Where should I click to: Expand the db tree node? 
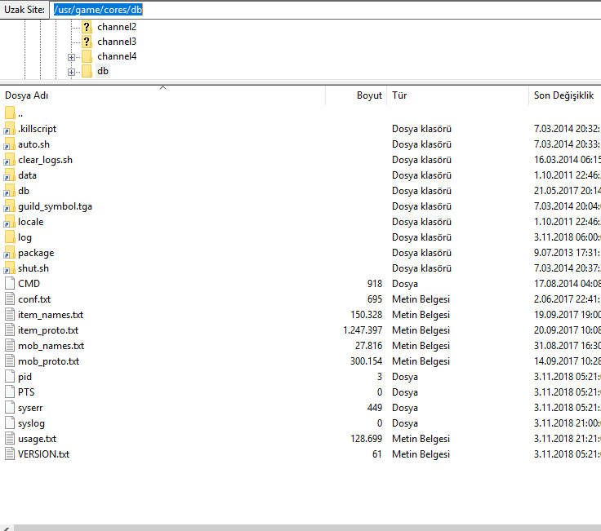point(71,72)
